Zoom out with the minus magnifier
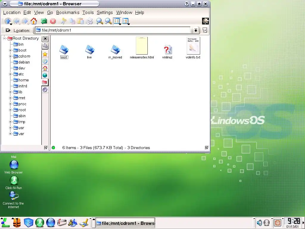The width and height of the screenshot is (305, 229). click(x=108, y=21)
